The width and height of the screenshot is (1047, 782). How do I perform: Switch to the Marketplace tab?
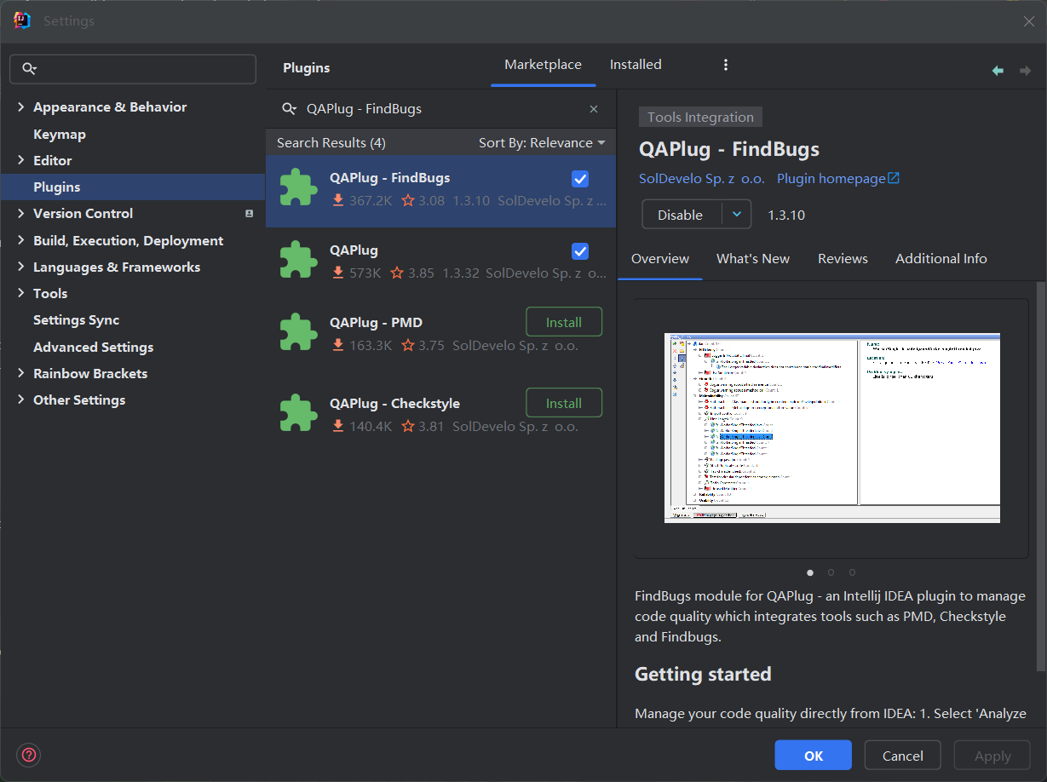click(x=543, y=65)
